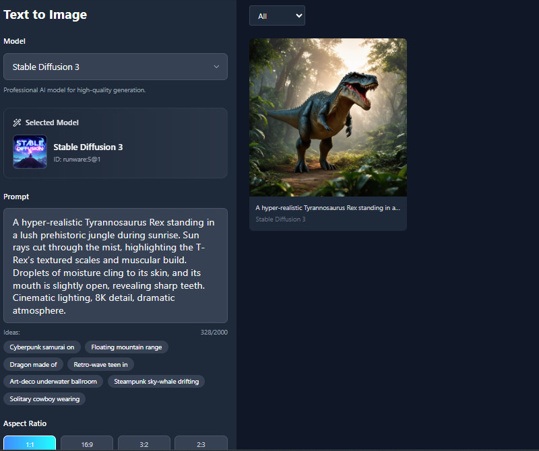Select the 1:1 aspect ratio
539x451 pixels.
coord(30,444)
